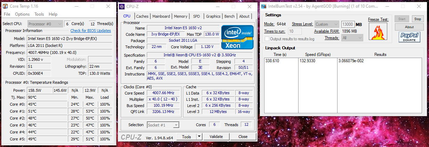Switch to the Mainboard tab
The width and height of the screenshot is (429, 147).
[161, 16]
